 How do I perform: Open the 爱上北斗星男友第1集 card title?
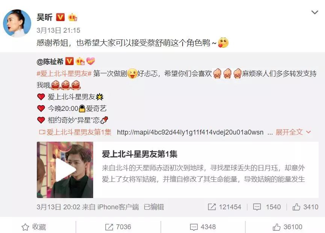[x=139, y=154]
